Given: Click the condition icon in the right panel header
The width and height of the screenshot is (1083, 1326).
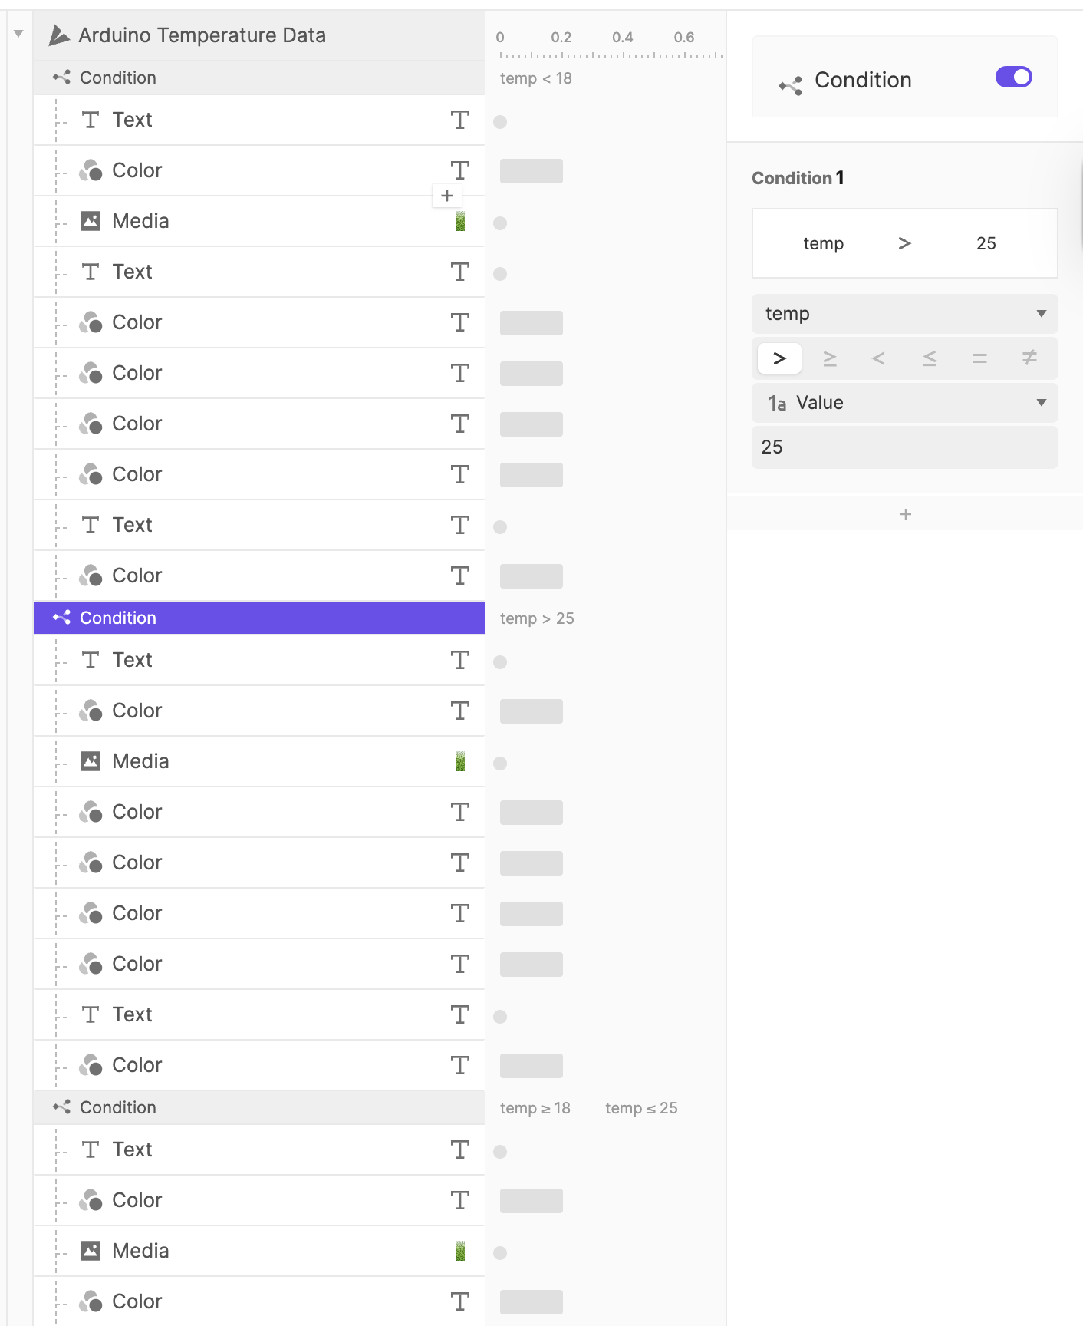Looking at the screenshot, I should click(790, 86).
